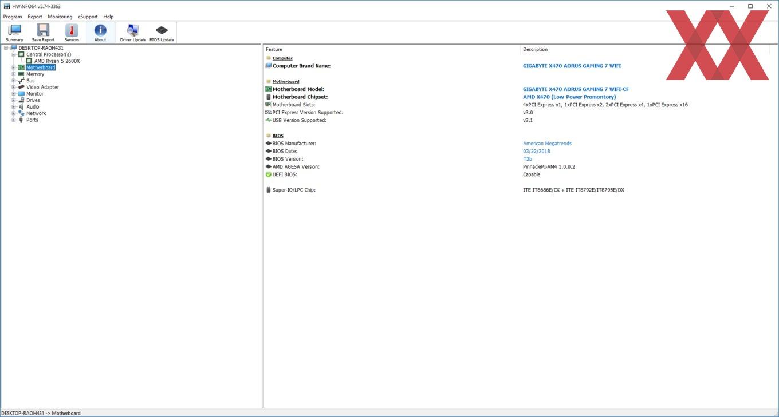Click the PinnaclePI-AM4 1.0.0.2 value
The image size is (779, 417).
click(x=549, y=167)
